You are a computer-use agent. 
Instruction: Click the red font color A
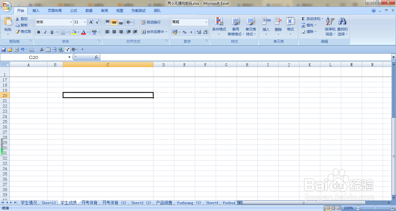pyautogui.click(x=83, y=32)
